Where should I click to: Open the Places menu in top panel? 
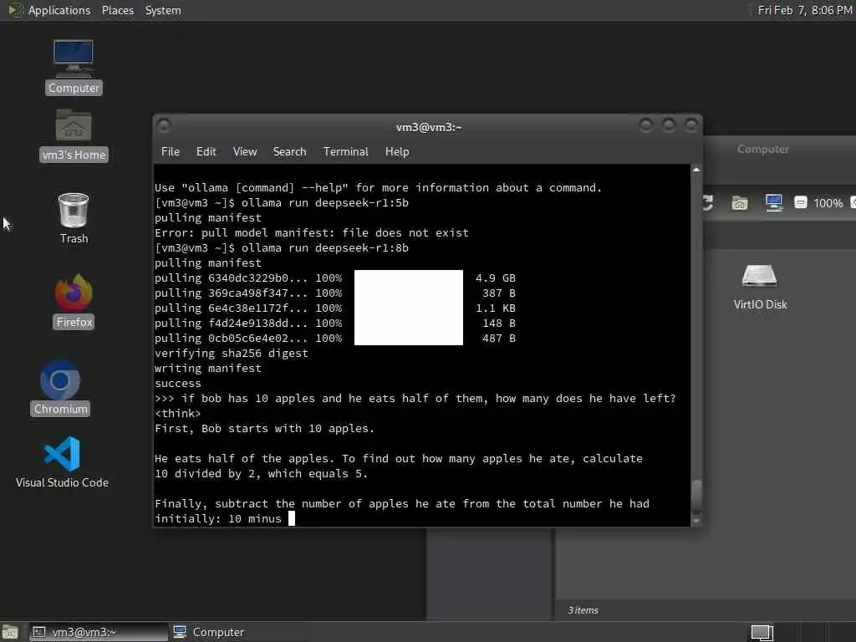(x=117, y=10)
